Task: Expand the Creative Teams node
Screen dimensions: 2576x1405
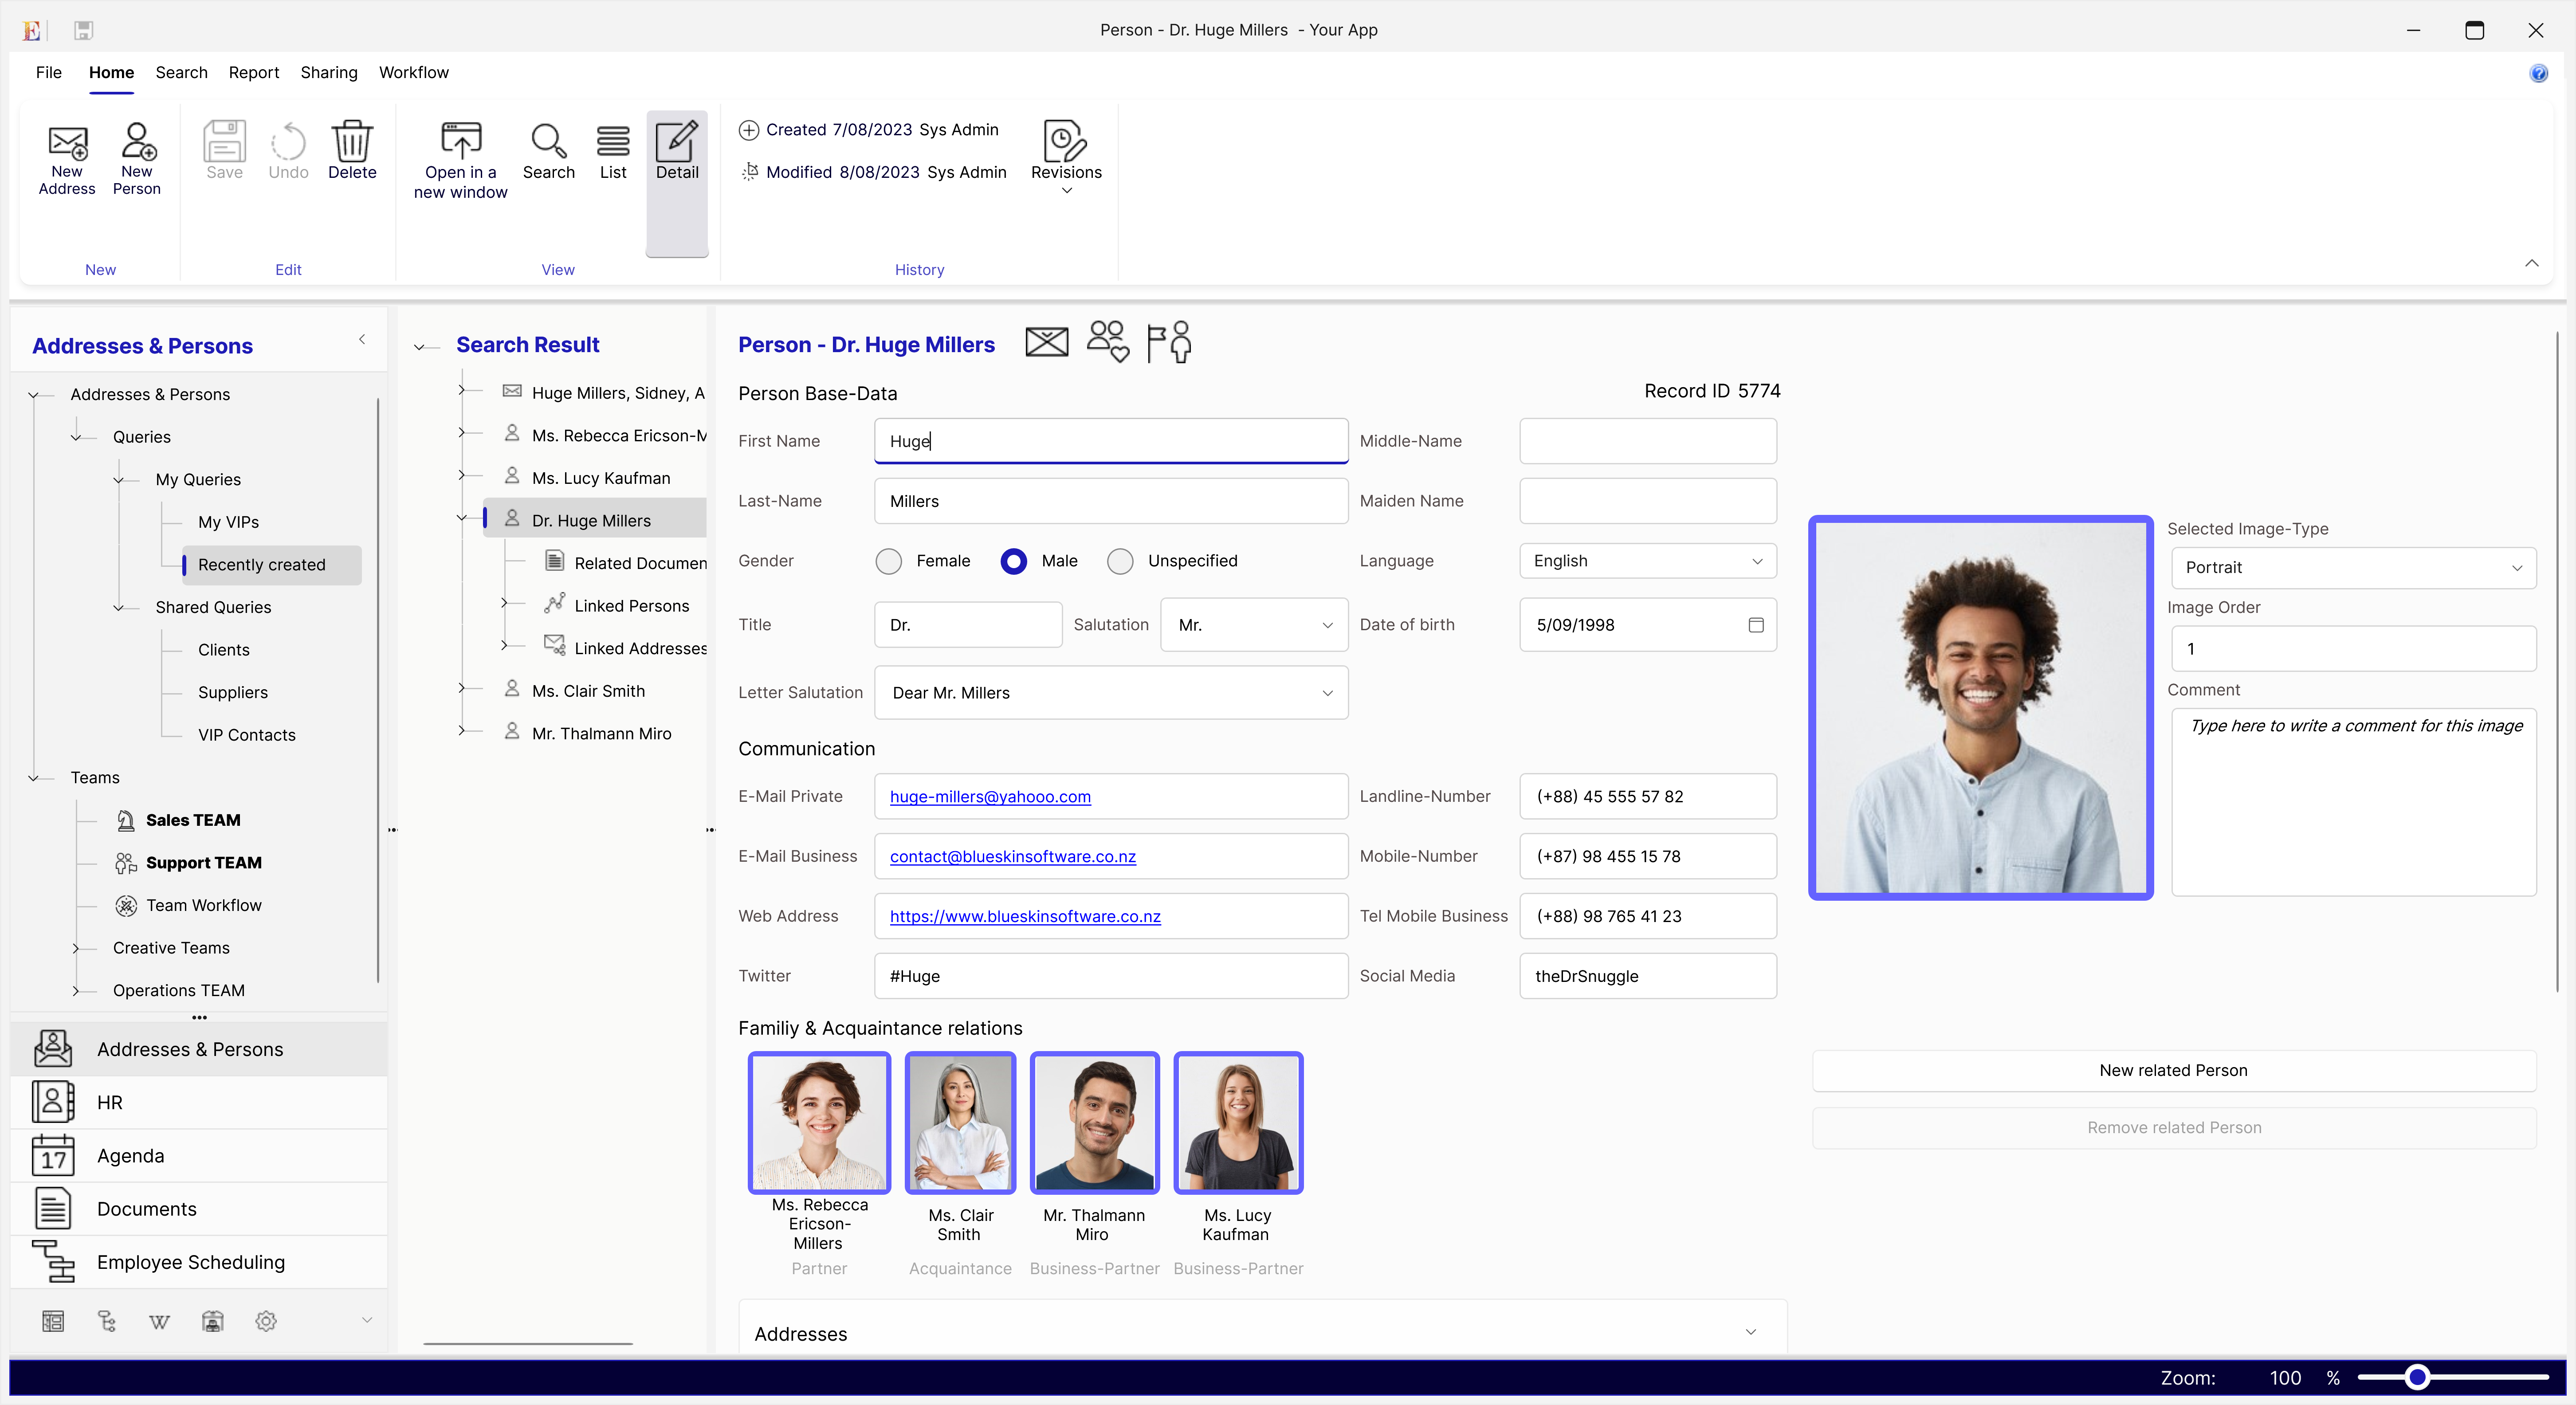Action: 76,948
